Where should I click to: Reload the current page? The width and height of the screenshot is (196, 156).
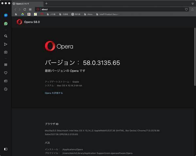point(25,9)
